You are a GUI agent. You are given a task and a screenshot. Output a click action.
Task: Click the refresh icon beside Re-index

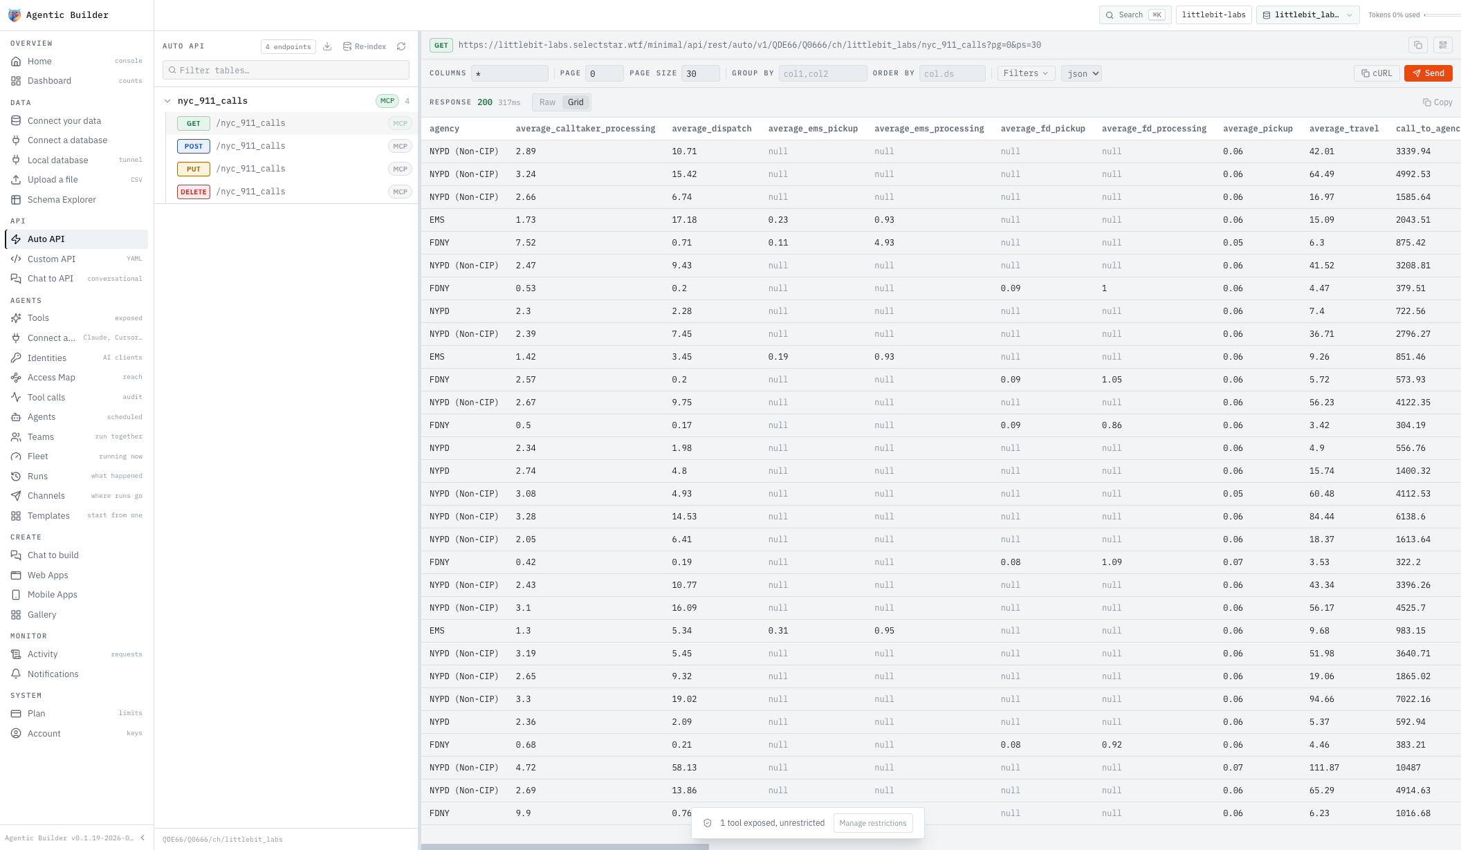click(x=401, y=46)
